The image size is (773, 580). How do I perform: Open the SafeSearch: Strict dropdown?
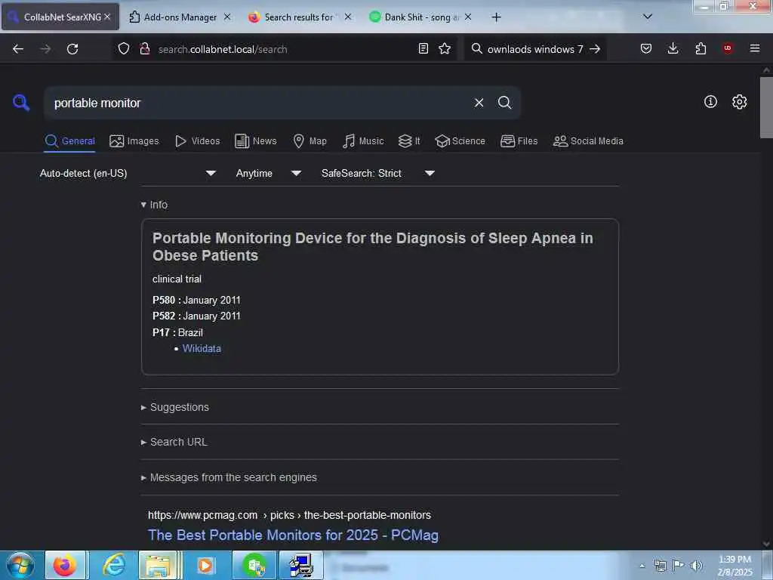(x=377, y=173)
